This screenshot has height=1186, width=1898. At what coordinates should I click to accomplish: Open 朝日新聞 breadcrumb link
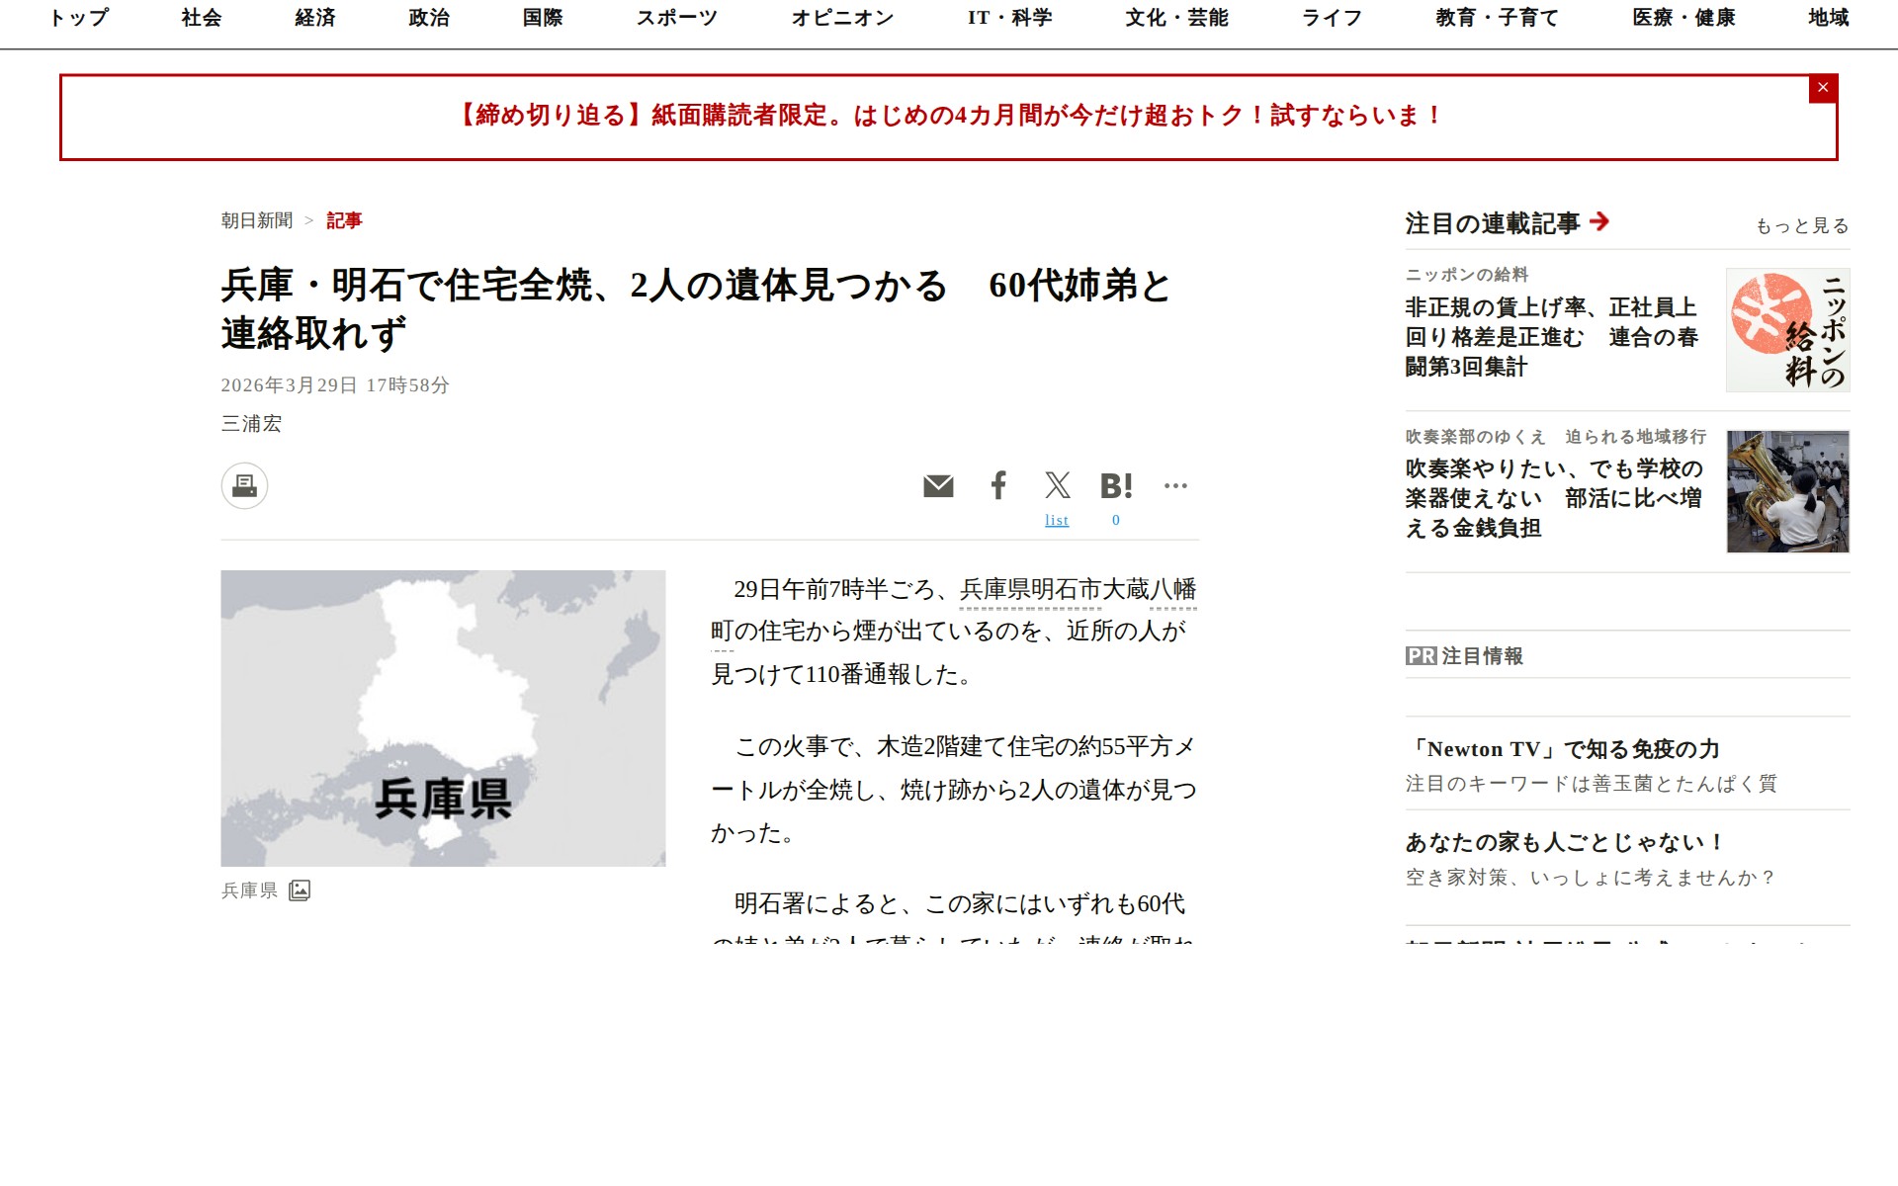tap(257, 220)
